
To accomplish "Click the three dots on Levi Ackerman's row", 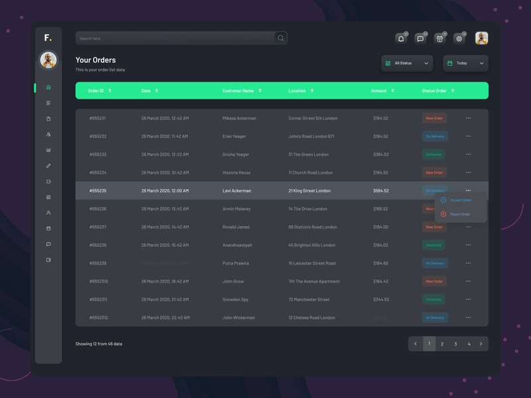I will pos(468,190).
